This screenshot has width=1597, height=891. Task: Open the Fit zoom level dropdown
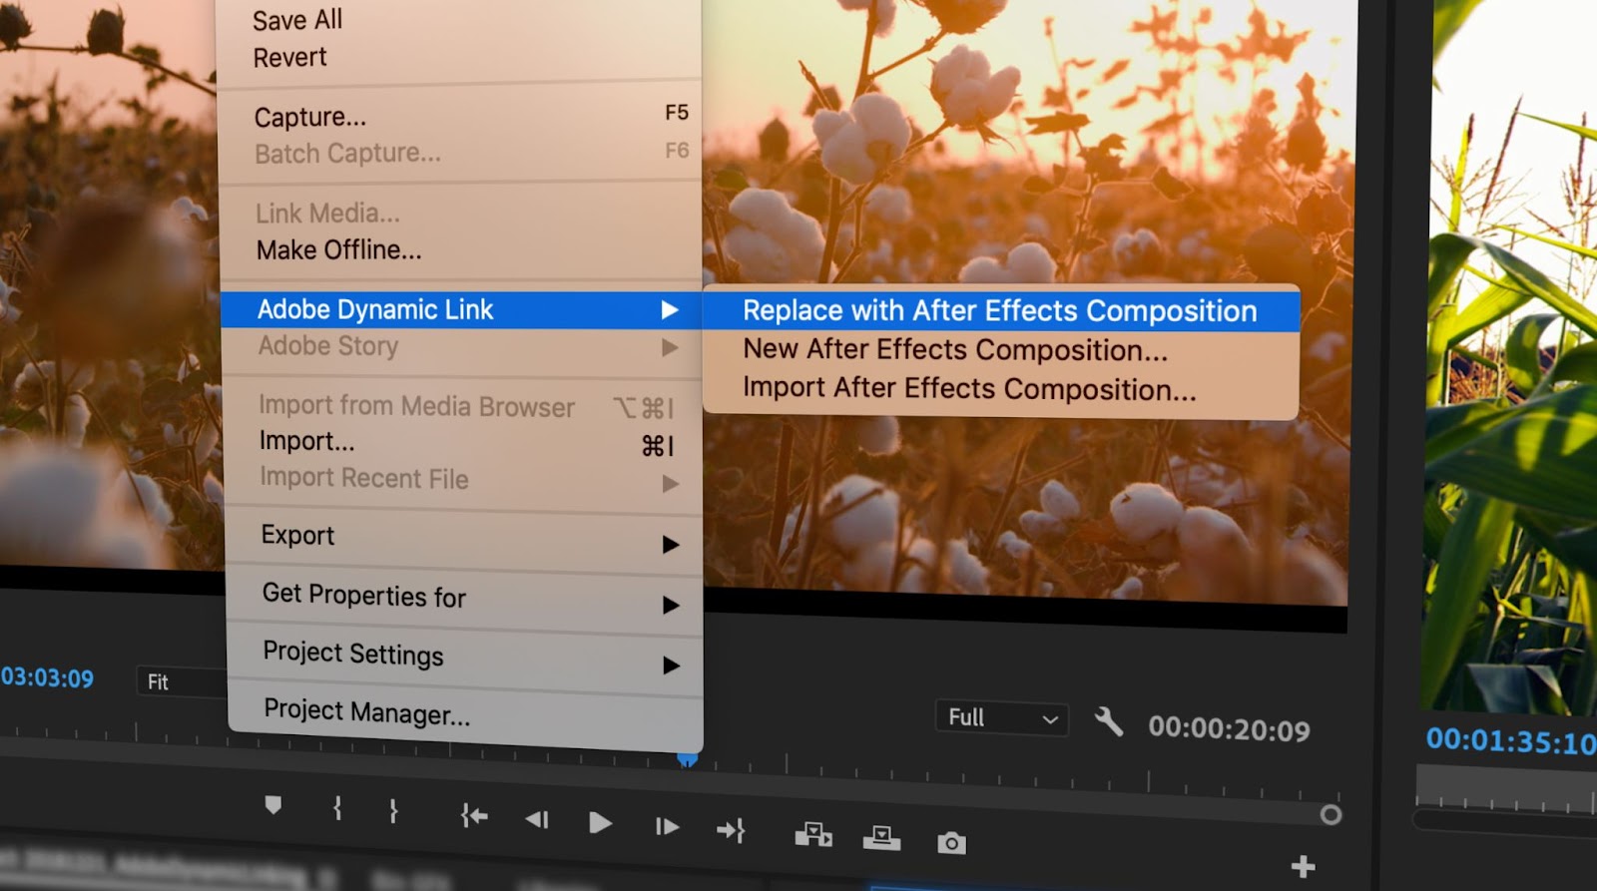click(x=182, y=682)
